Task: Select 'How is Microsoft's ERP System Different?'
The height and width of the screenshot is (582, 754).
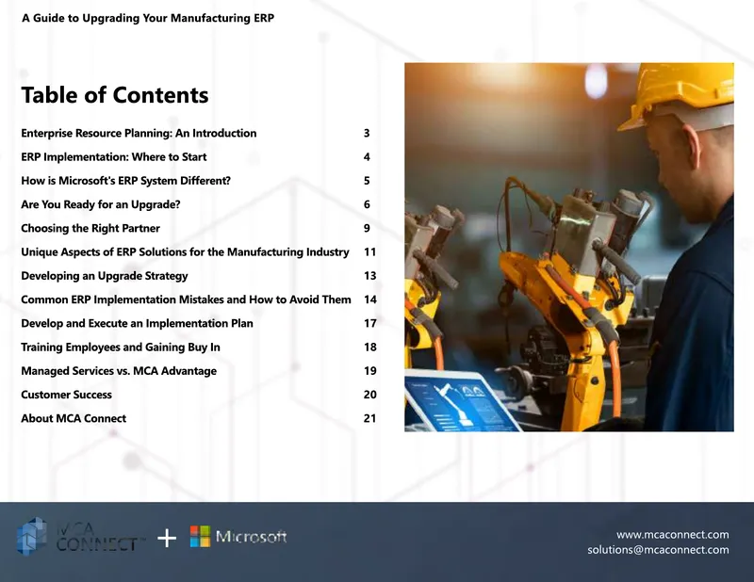Action: pyautogui.click(x=126, y=181)
